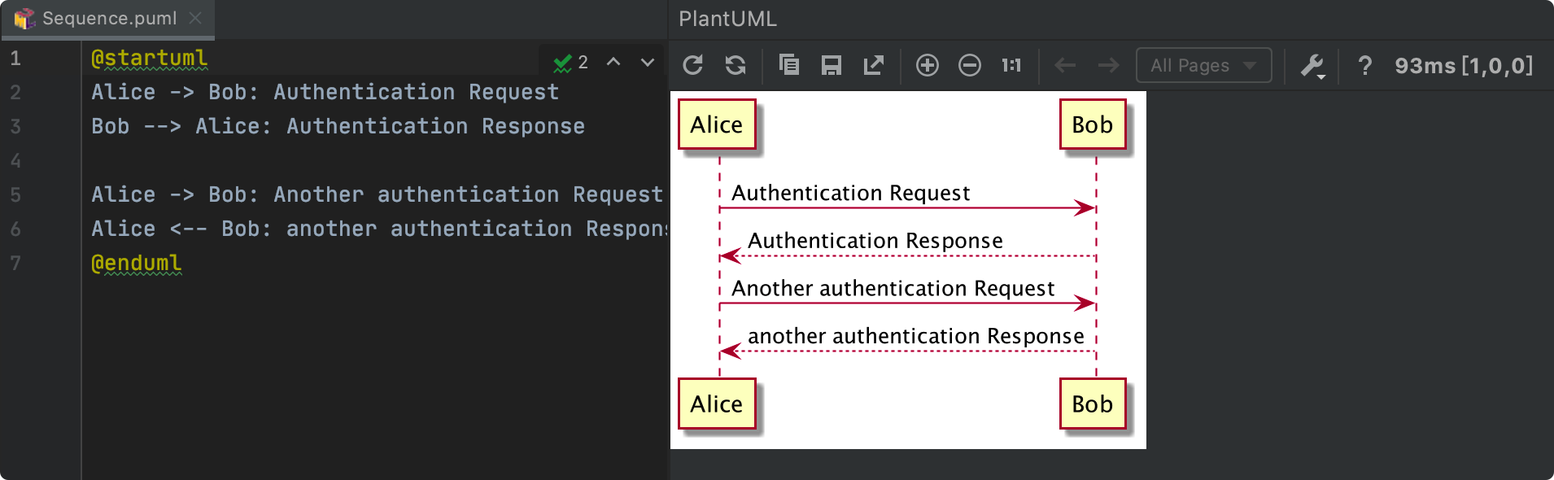
Task: Jump to previous highlighted problem arrow
Action: [x=613, y=62]
